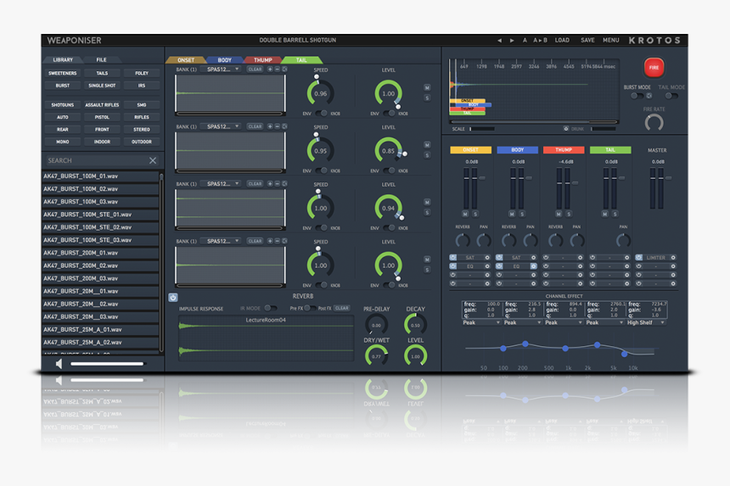Randomize the fourth bank sample
Screen dimensions: 730x486
(284, 241)
